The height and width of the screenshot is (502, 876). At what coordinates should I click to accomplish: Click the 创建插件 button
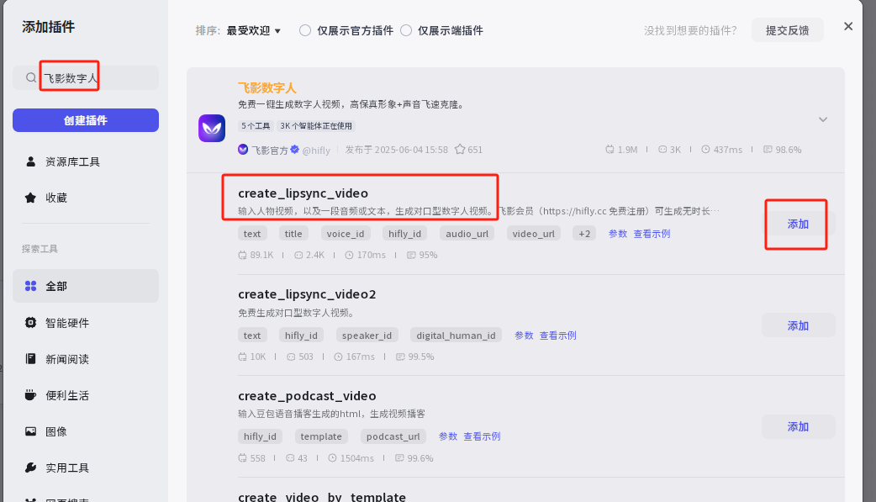click(x=86, y=120)
